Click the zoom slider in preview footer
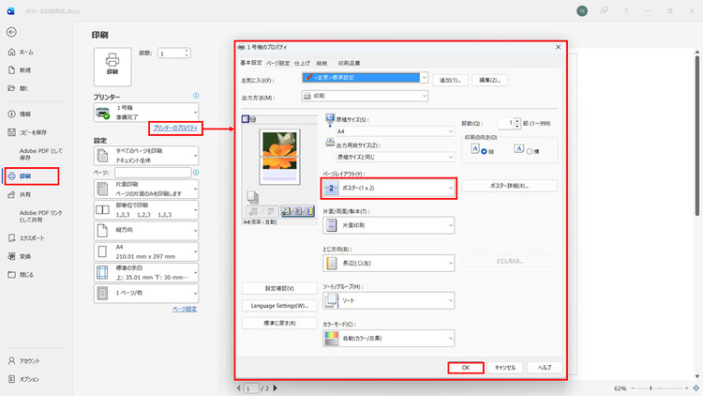Screen dimensions: 703x396 coord(660,388)
